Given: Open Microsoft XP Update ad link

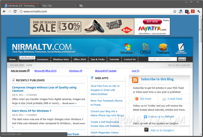Looking at the screenshot, I should [106, 71].
